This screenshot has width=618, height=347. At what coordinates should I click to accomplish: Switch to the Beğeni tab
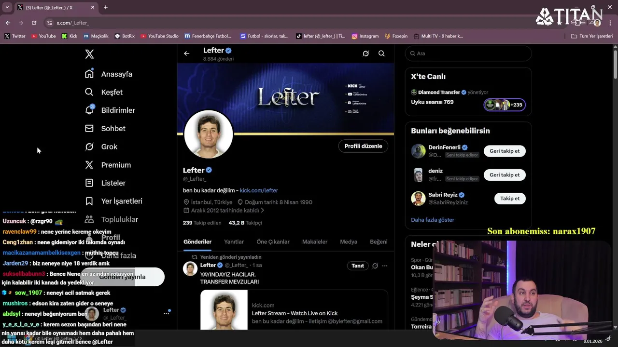(379, 242)
